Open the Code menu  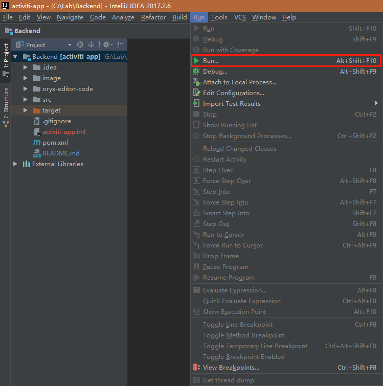coord(98,17)
